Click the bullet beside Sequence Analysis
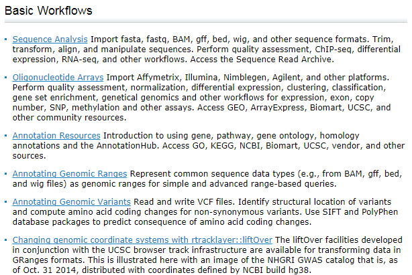 coord(6,40)
